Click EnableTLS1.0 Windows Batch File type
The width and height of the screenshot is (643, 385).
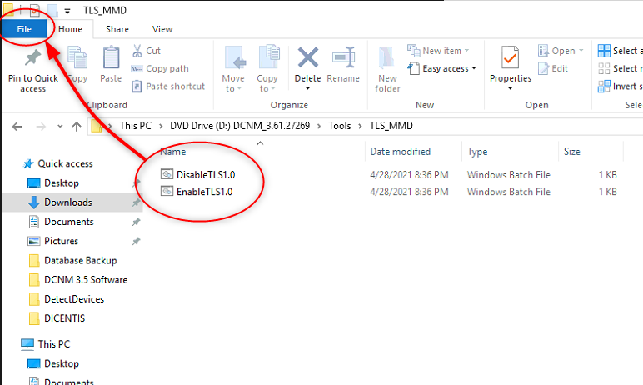point(509,192)
